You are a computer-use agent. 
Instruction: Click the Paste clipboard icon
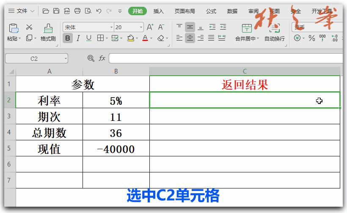pos(14,28)
